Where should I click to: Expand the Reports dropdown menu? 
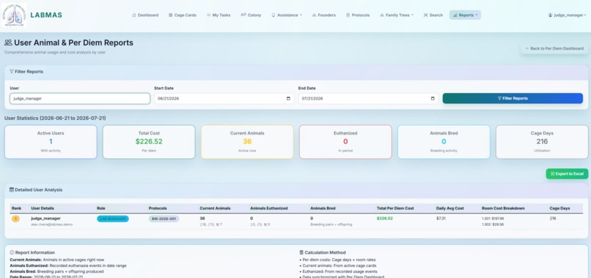[465, 15]
